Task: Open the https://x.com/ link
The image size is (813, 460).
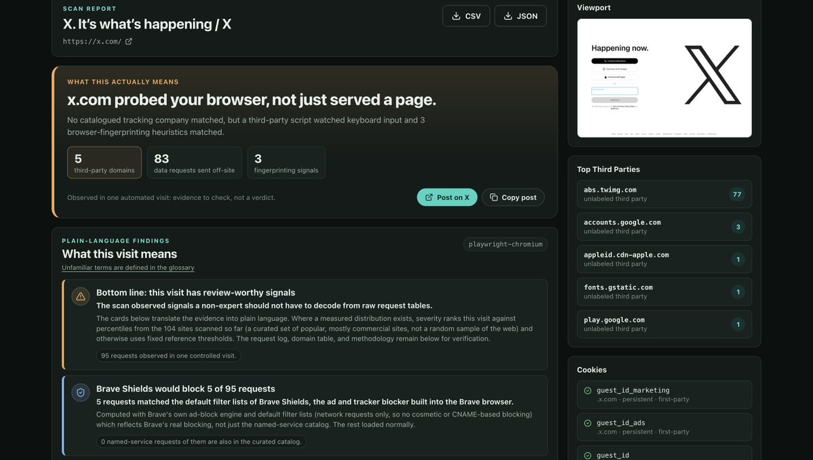Action: point(92,41)
